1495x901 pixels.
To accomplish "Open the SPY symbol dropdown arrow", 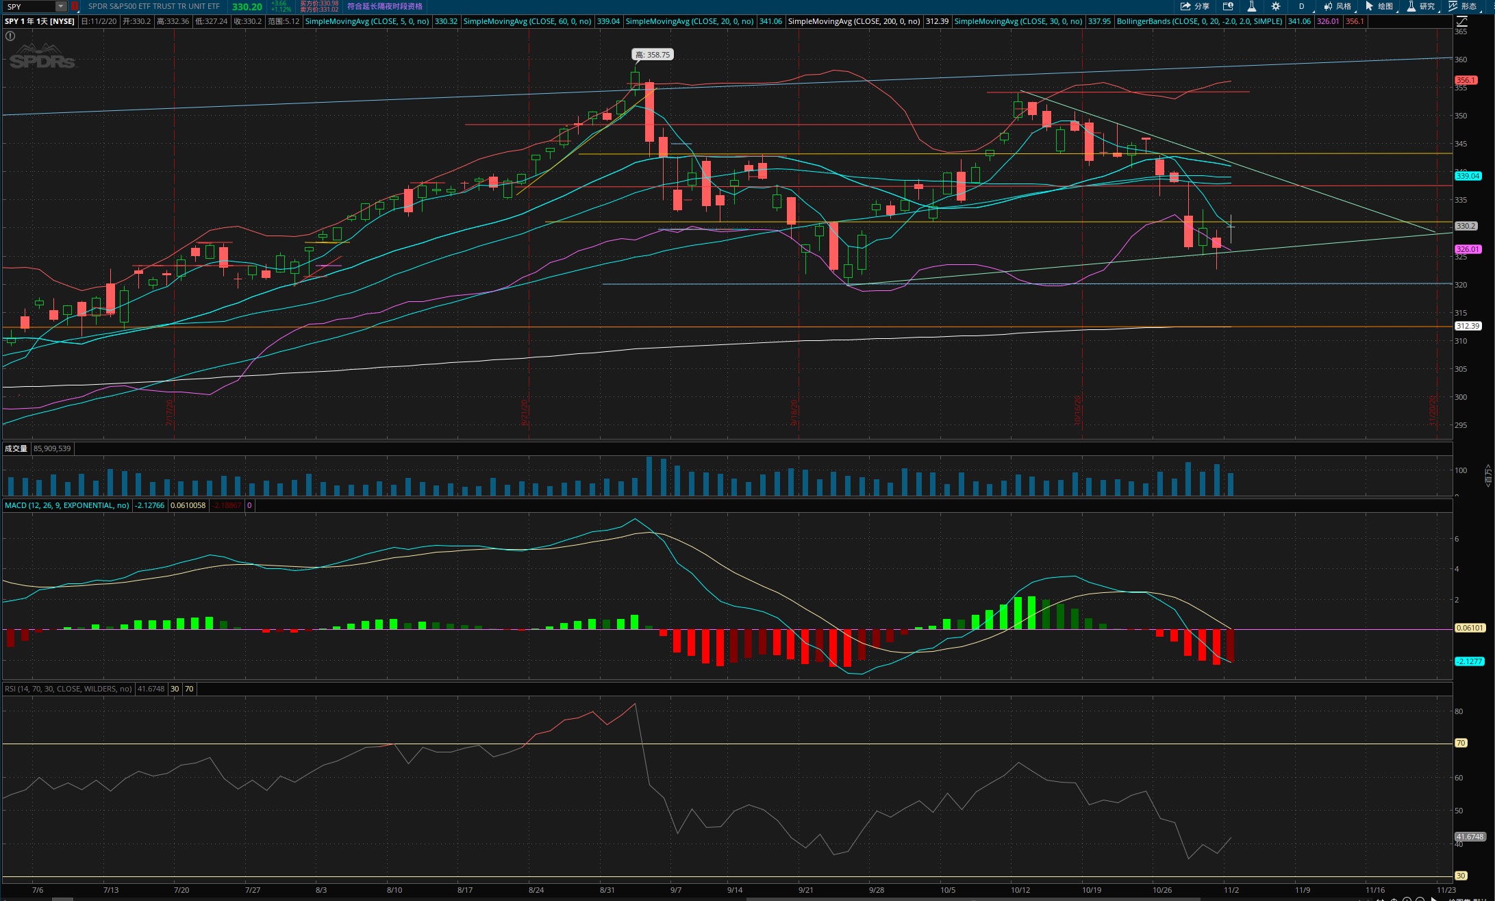I will [x=61, y=6].
